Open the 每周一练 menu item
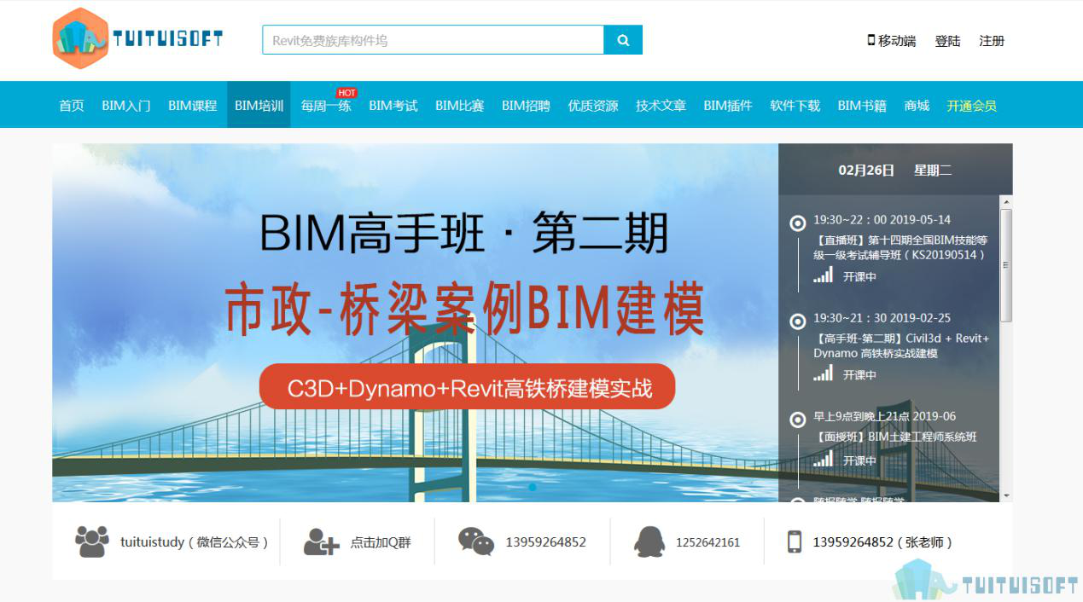The image size is (1083, 602). click(326, 106)
